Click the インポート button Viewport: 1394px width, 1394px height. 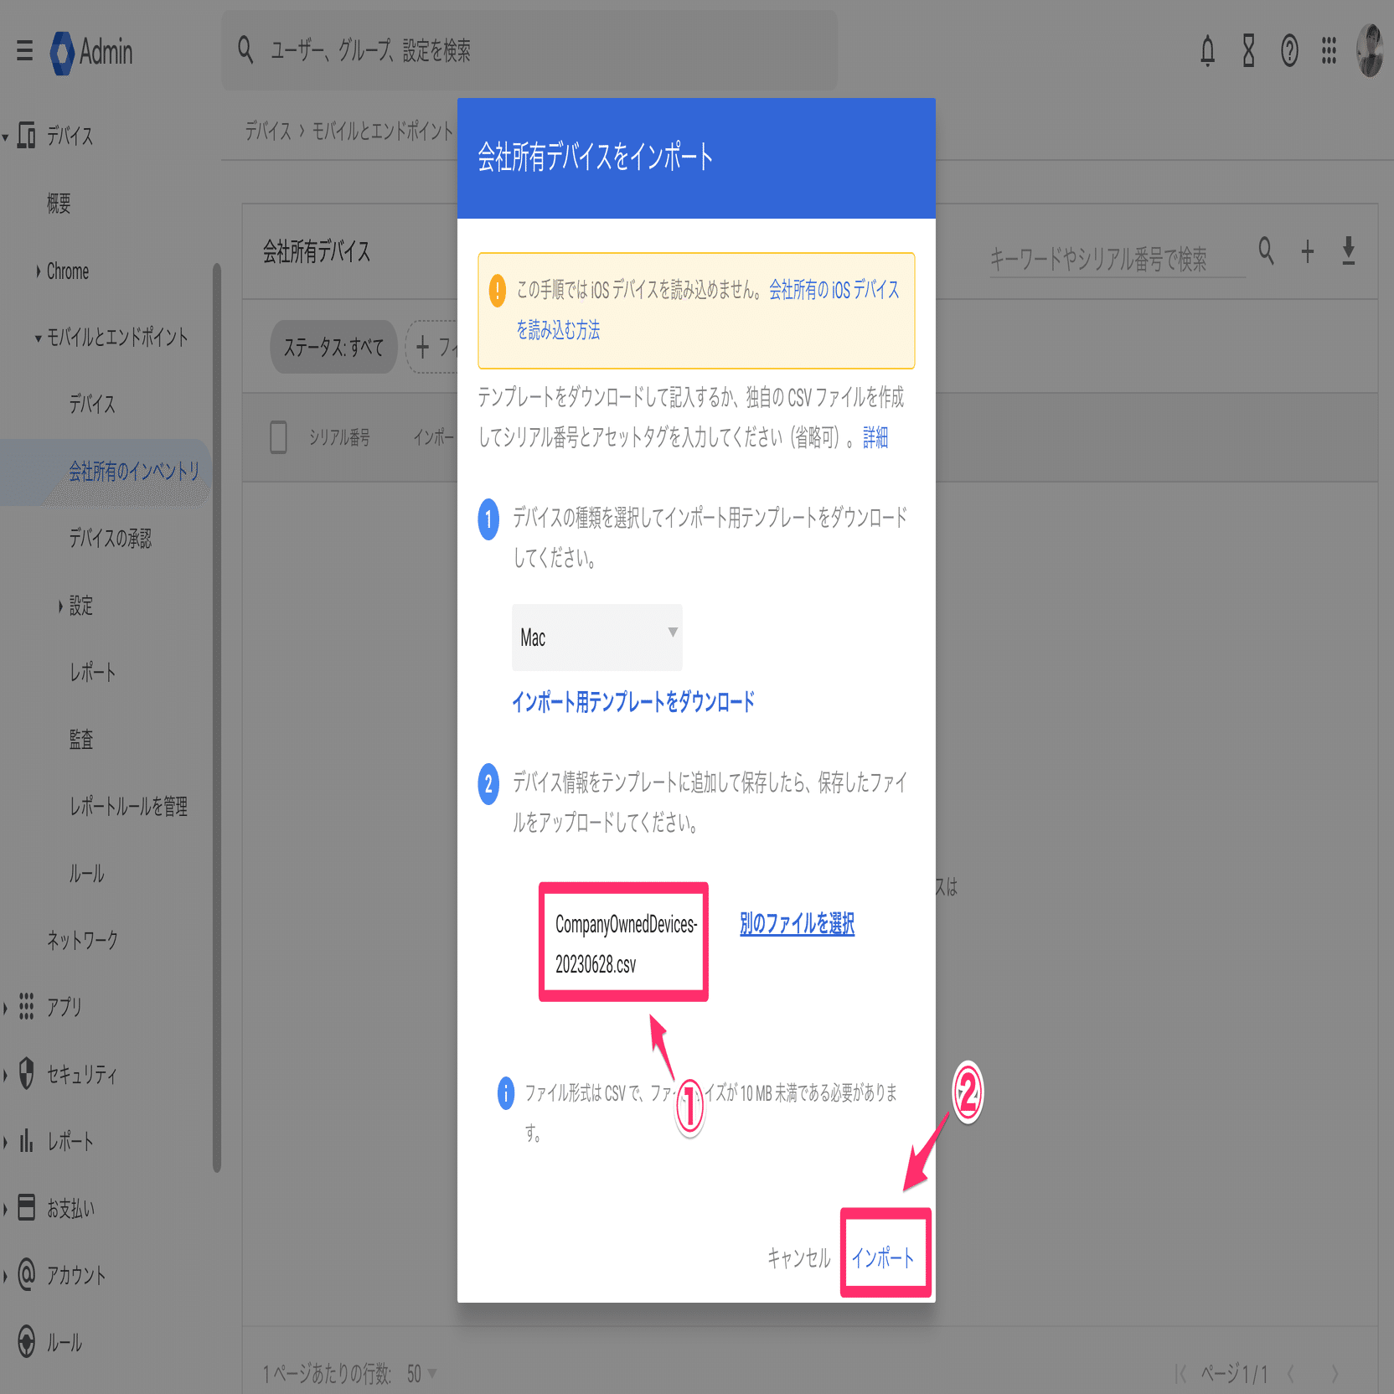[884, 1256]
